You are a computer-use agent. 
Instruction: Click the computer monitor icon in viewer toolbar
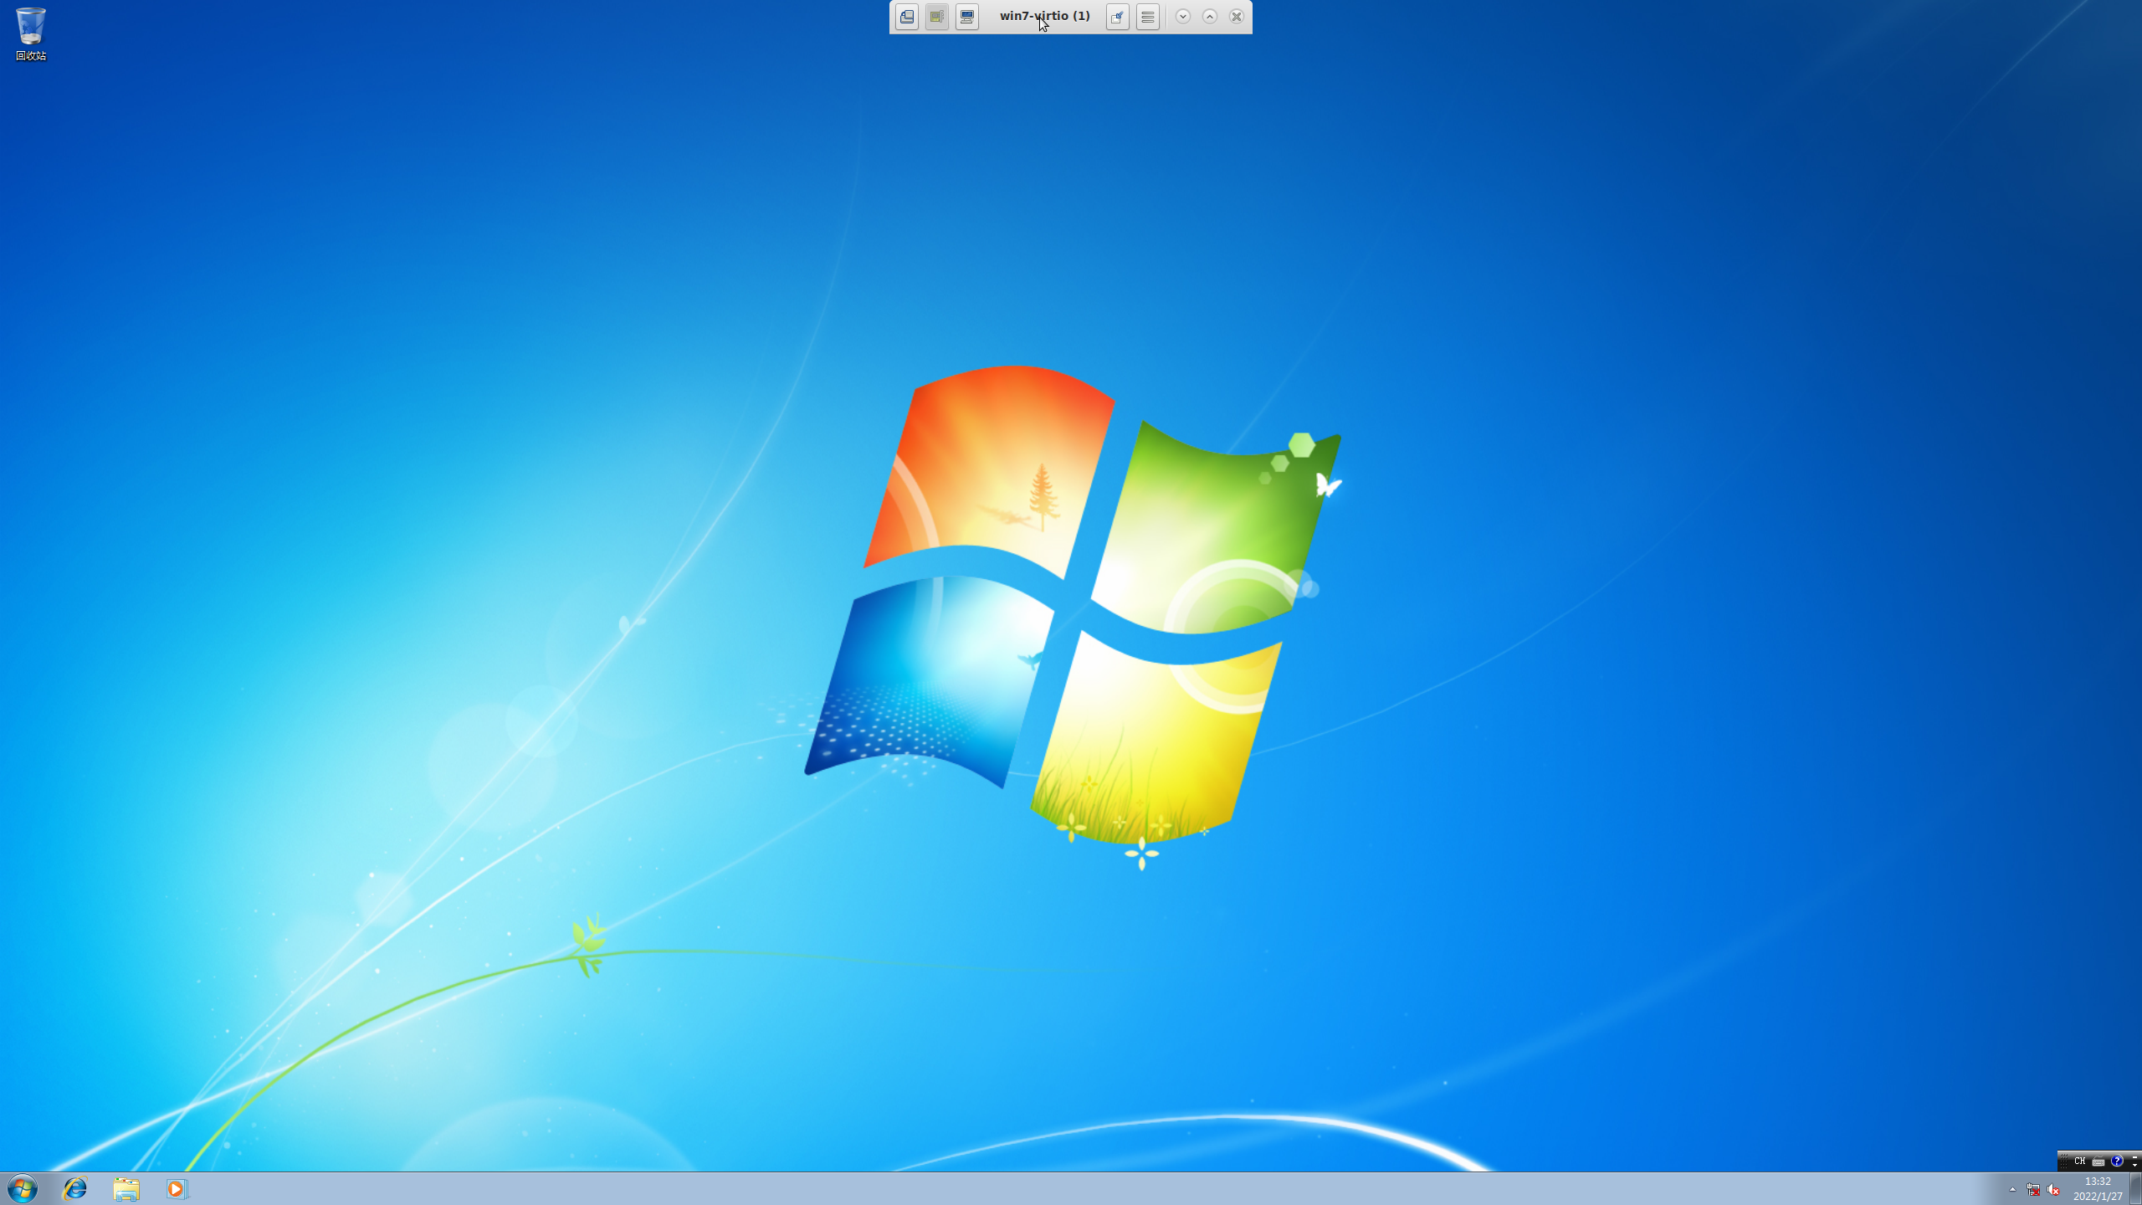click(967, 17)
